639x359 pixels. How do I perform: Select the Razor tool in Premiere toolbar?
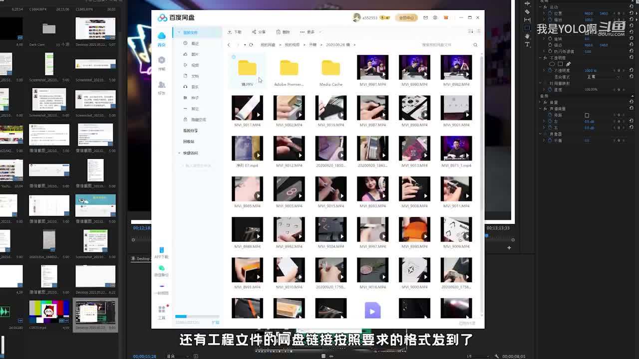[x=527, y=11]
